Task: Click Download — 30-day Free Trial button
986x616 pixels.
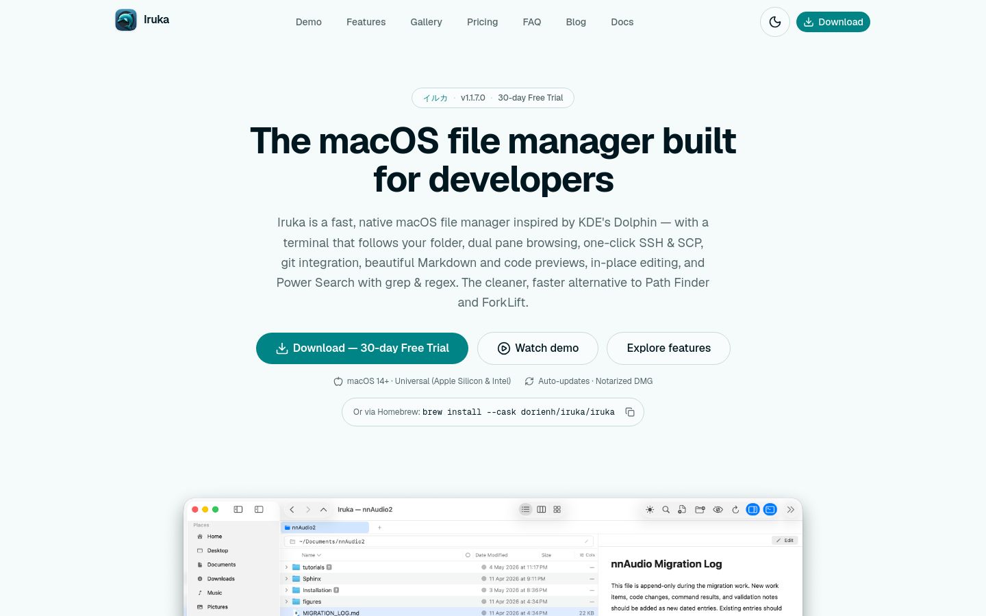Action: click(362, 348)
